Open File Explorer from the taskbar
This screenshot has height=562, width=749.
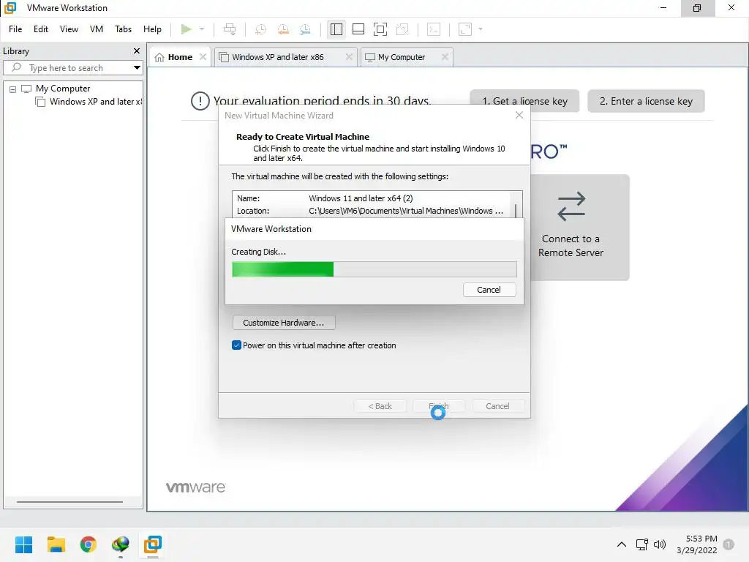click(x=56, y=544)
